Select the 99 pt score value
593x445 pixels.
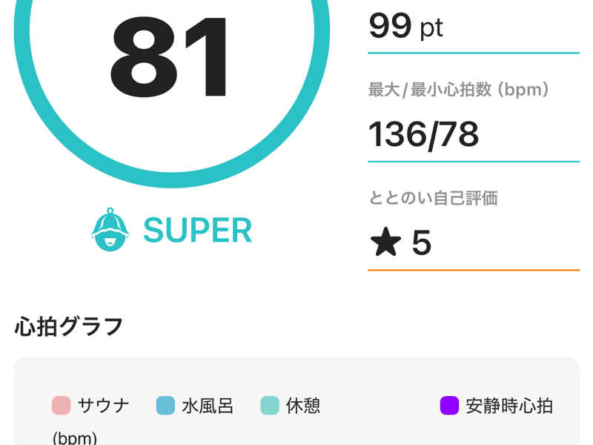click(405, 27)
